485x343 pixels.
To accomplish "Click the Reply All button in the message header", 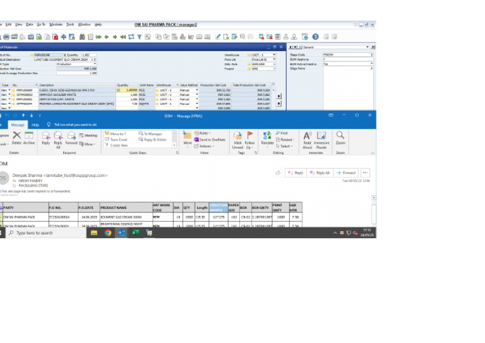I will (320, 173).
